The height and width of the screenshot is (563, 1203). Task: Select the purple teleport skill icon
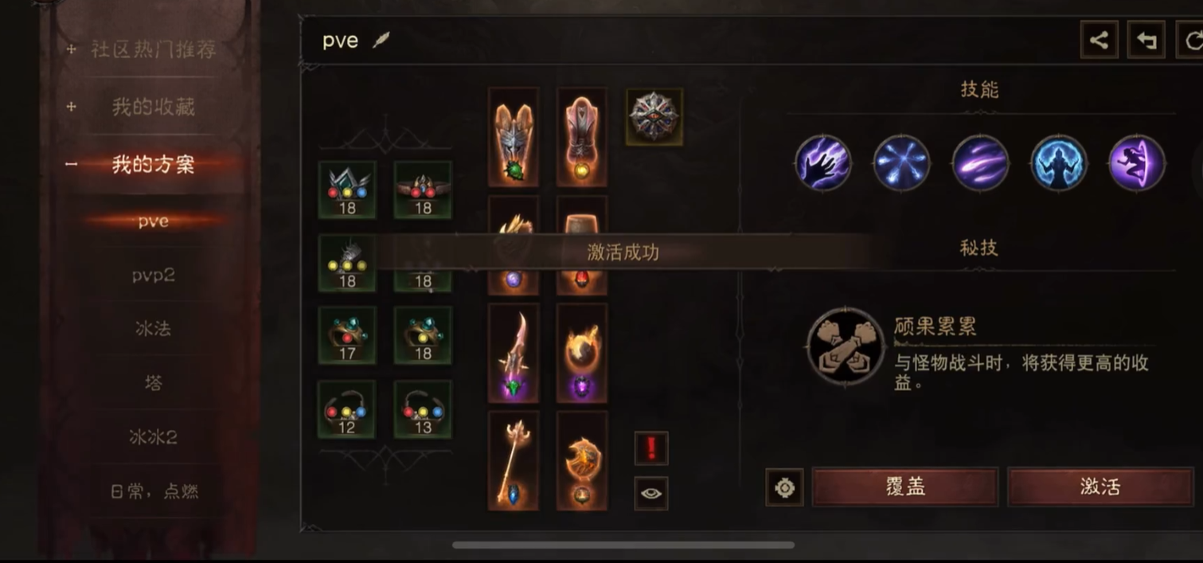(1138, 162)
